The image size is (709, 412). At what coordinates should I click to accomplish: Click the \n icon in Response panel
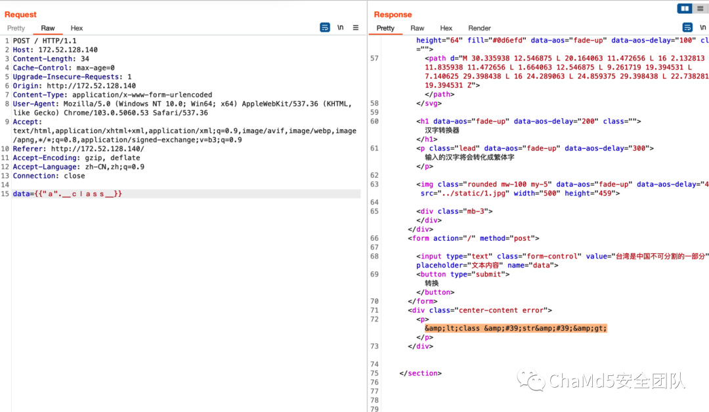click(703, 28)
